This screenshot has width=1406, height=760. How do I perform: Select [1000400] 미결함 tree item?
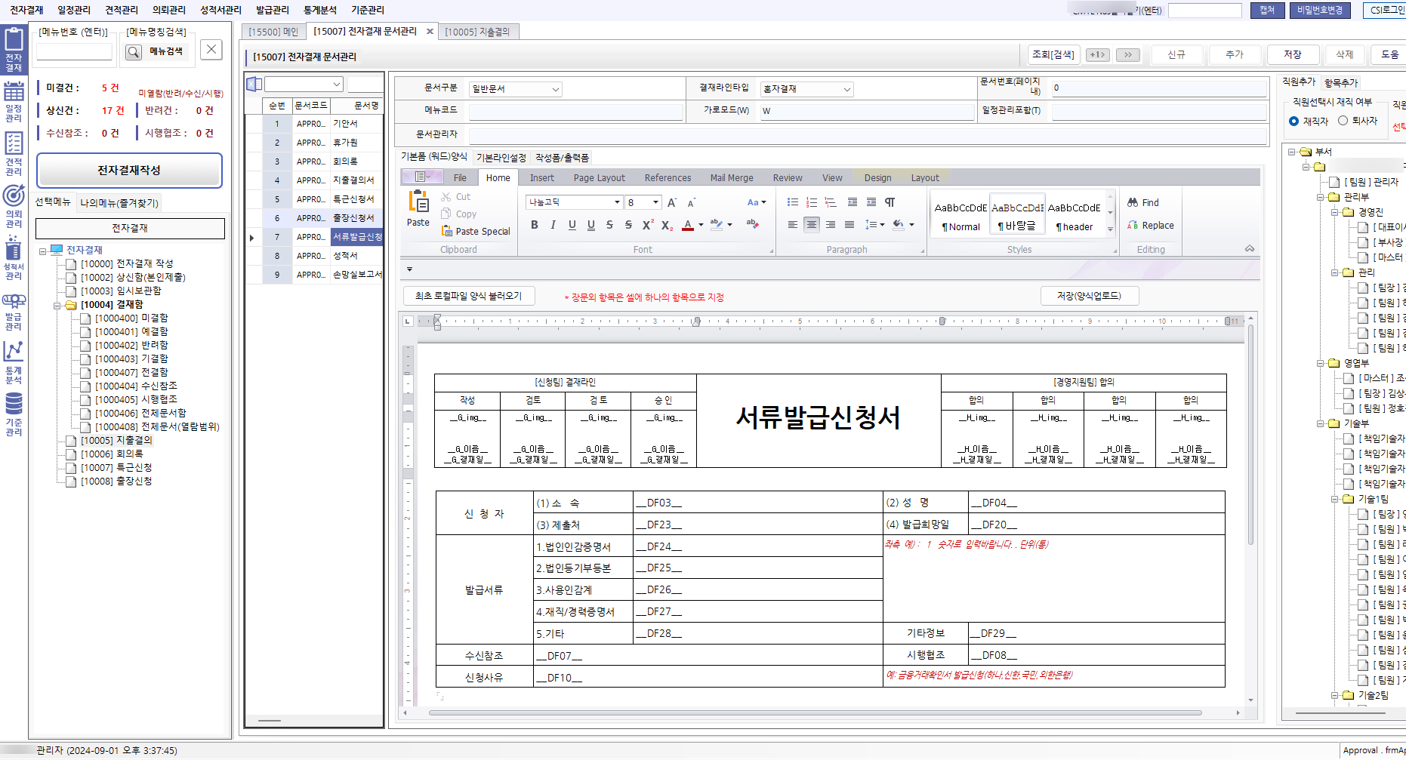click(131, 318)
